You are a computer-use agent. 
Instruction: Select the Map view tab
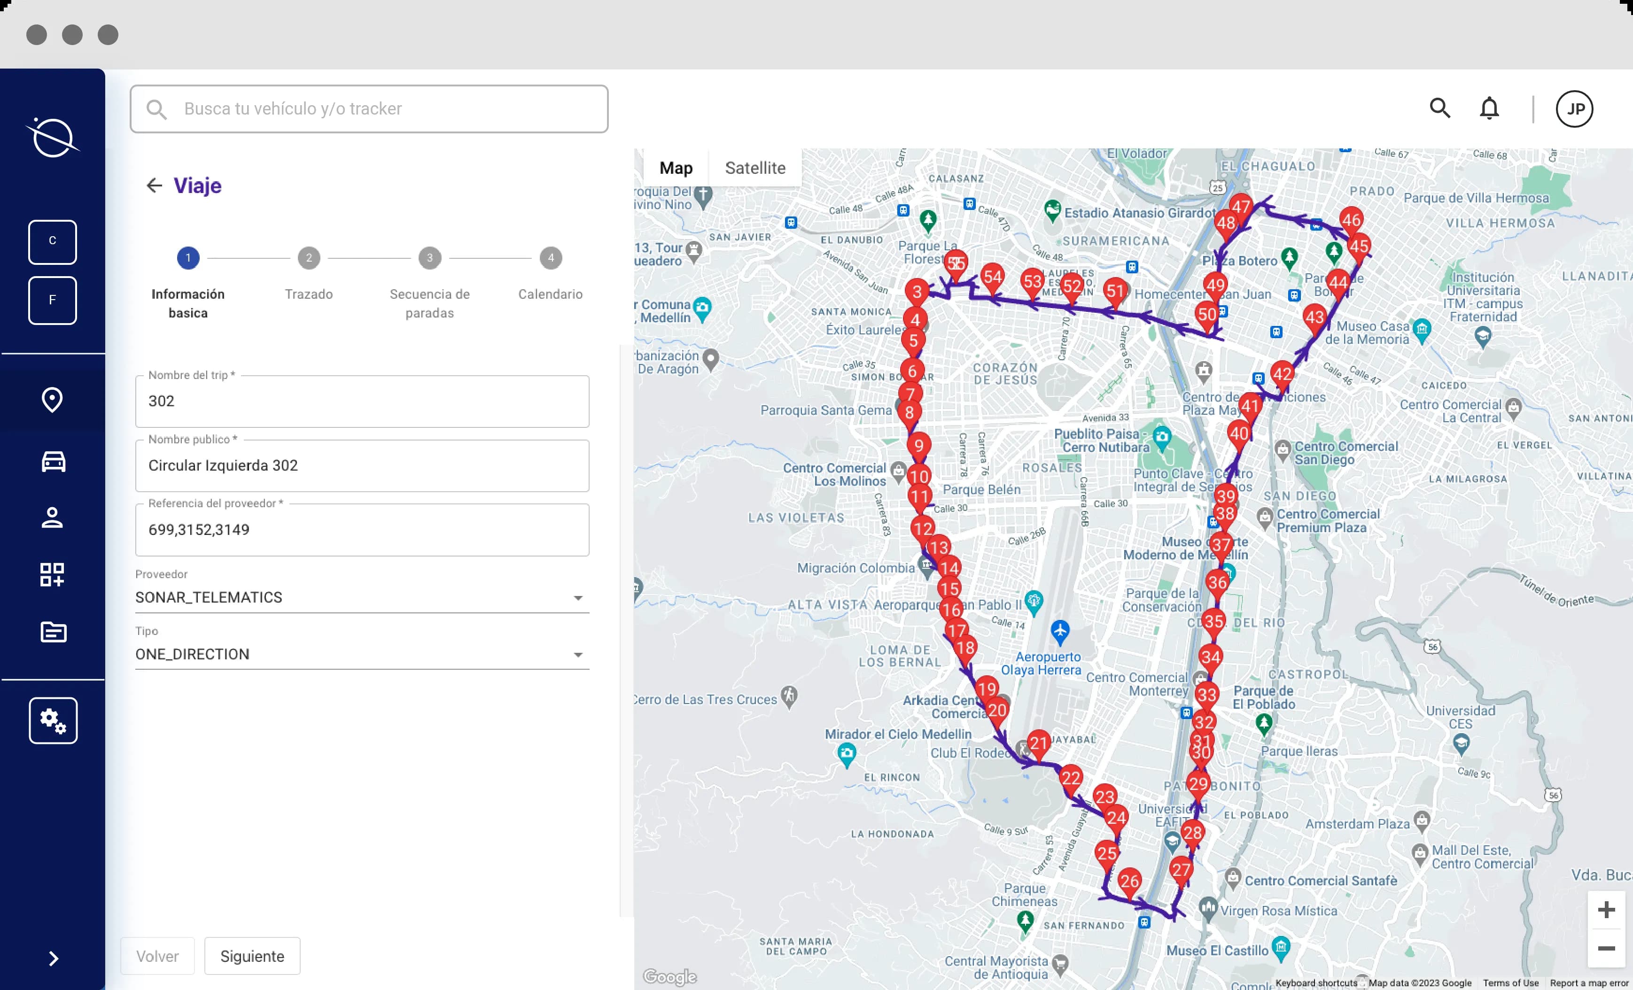tap(676, 168)
